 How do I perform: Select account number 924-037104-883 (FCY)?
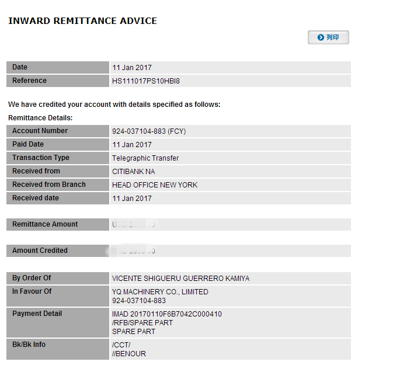[x=148, y=131]
